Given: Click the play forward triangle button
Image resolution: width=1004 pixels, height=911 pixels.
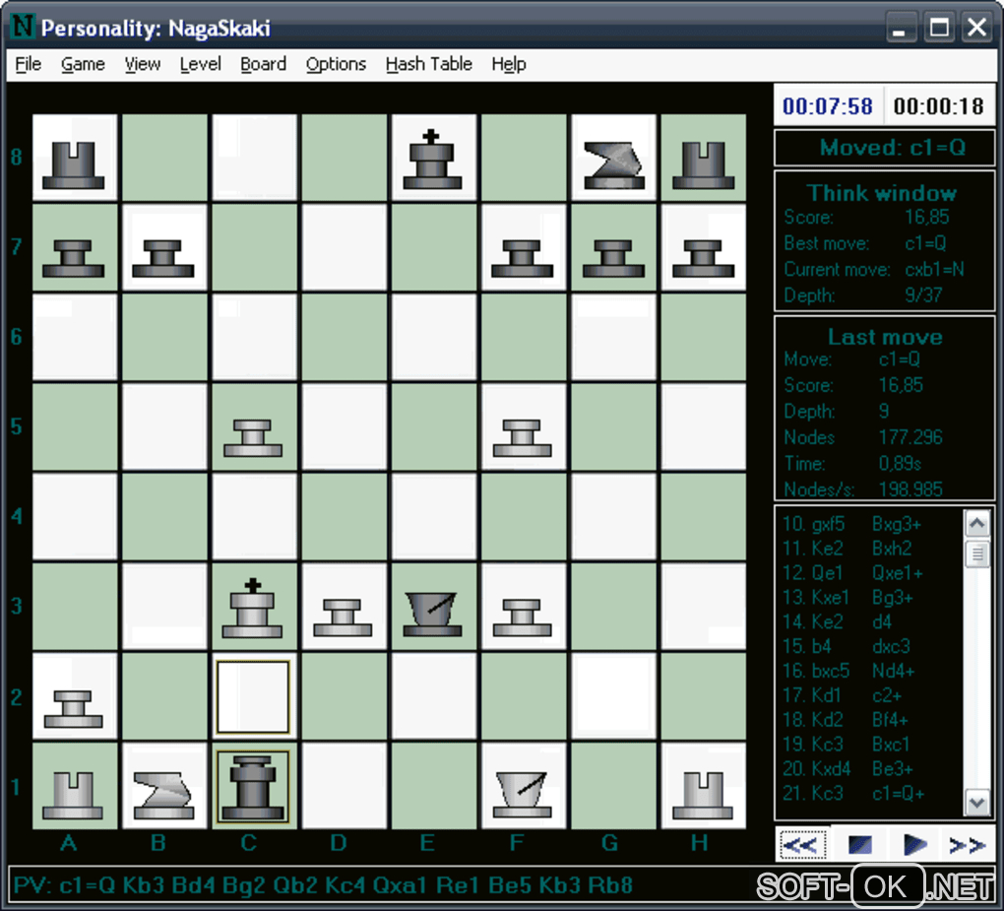Looking at the screenshot, I should (914, 844).
